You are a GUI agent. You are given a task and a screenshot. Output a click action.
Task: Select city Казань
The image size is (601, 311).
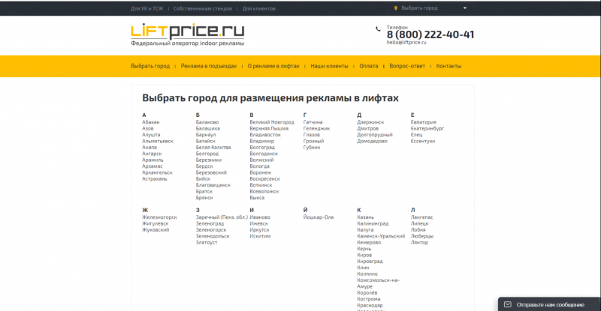click(x=365, y=217)
